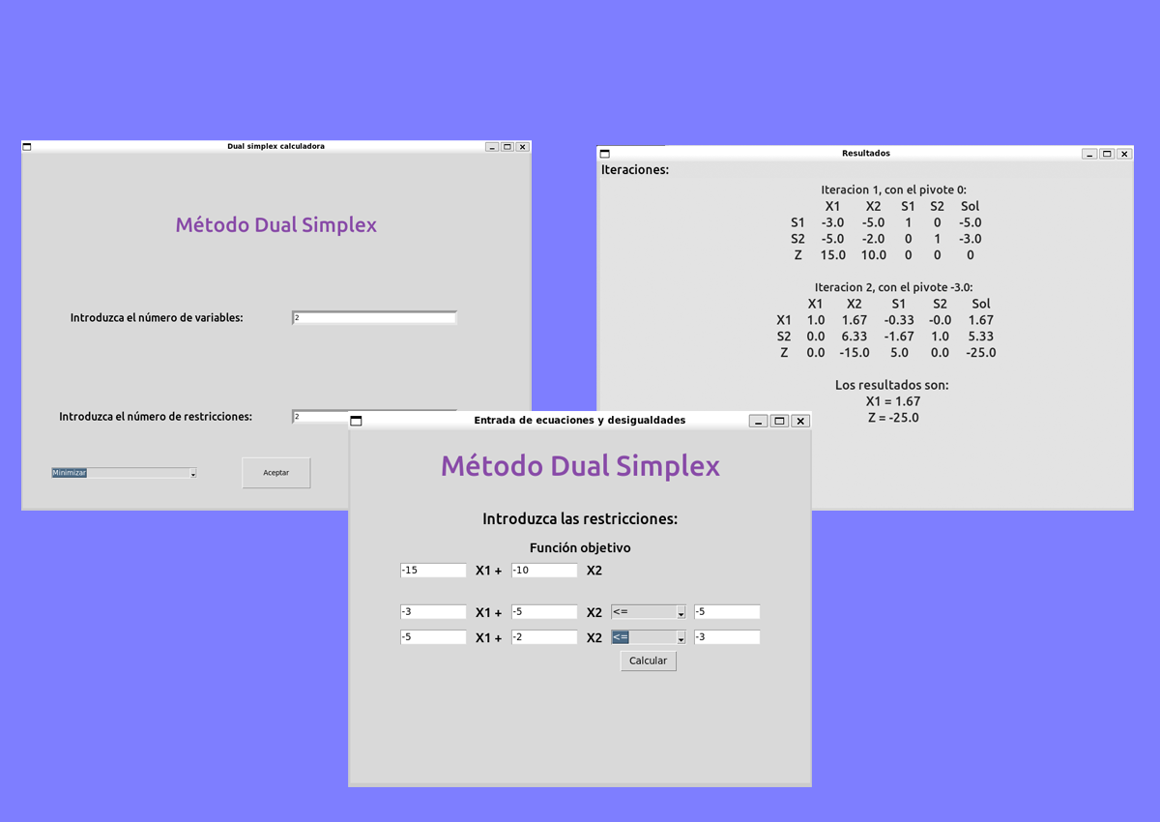This screenshot has width=1160, height=822.
Task: Select the first constraint's right-hand side value field
Action: point(727,612)
